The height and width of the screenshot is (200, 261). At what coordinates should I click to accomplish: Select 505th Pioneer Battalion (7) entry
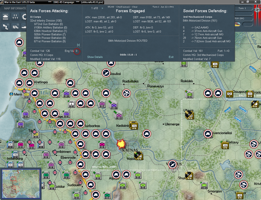(x=50, y=35)
